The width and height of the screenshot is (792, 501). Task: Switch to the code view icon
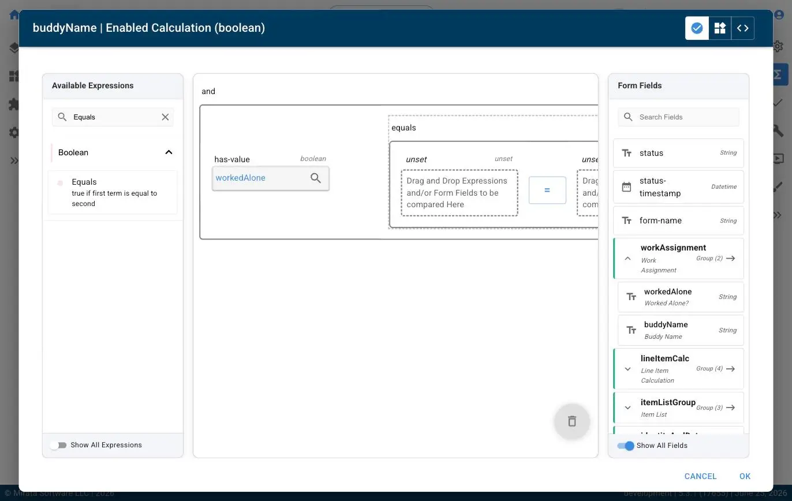tap(743, 28)
